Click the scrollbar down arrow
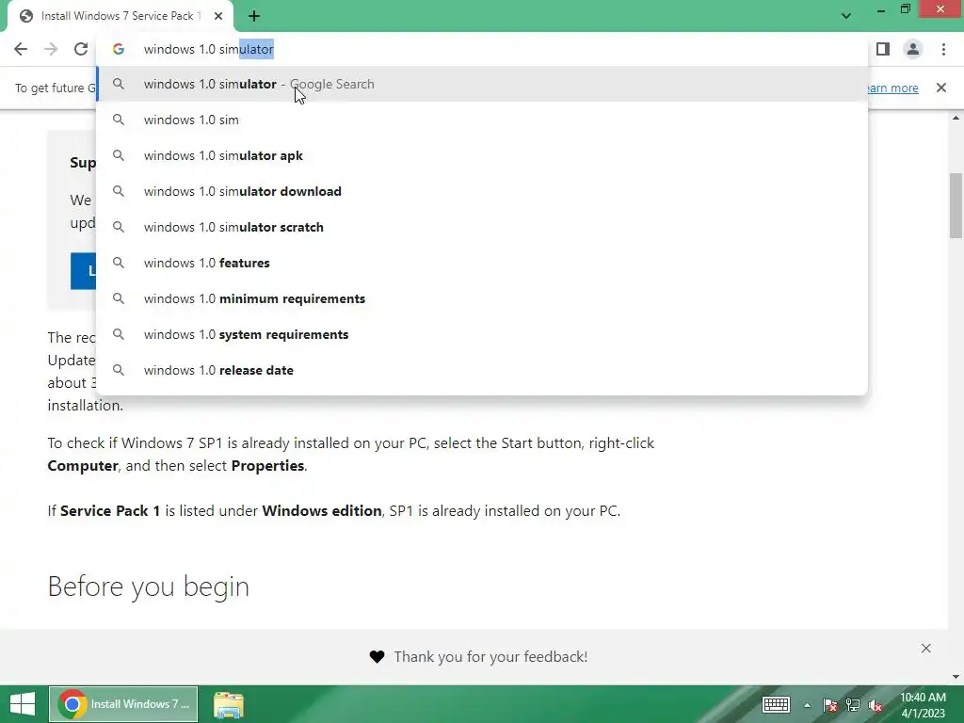 (956, 677)
